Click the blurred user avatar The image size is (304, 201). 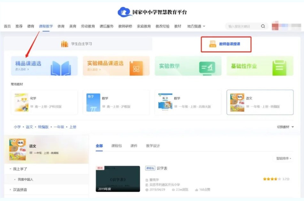pyautogui.click(x=275, y=26)
